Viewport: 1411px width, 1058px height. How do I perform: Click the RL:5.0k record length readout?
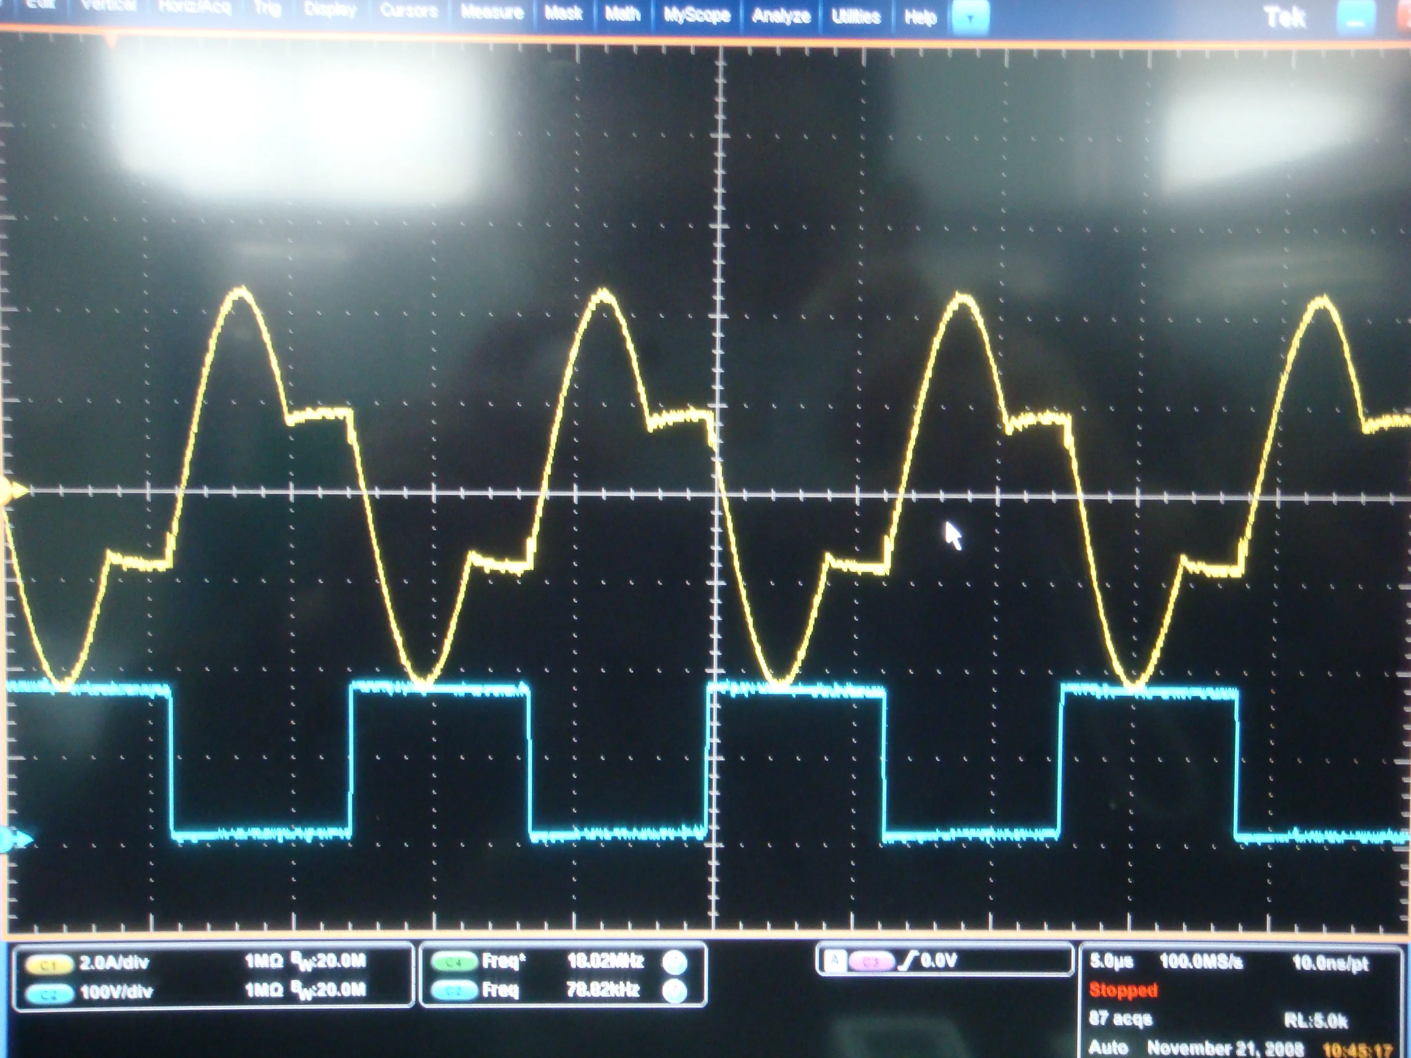[1315, 1022]
